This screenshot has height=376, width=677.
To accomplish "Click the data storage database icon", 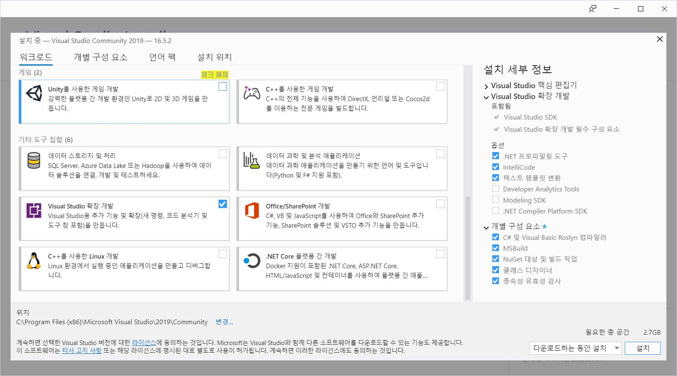I will click(x=34, y=160).
